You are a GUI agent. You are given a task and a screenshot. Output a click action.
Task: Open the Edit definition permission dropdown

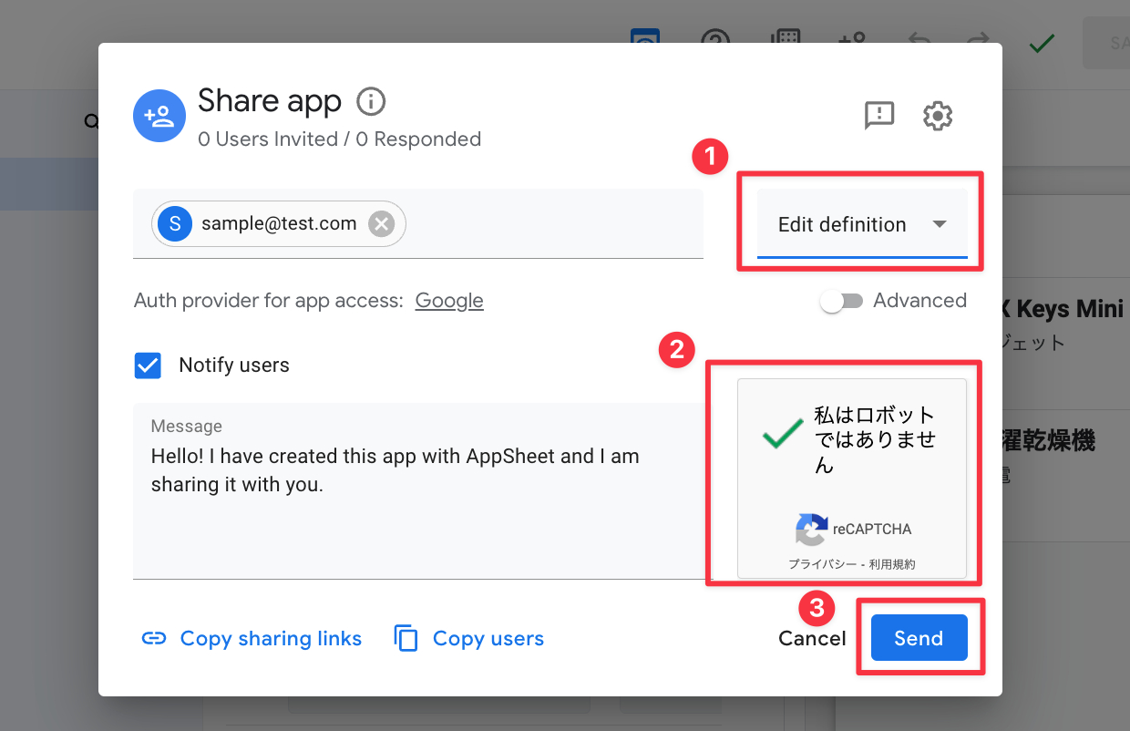pyautogui.click(x=862, y=224)
